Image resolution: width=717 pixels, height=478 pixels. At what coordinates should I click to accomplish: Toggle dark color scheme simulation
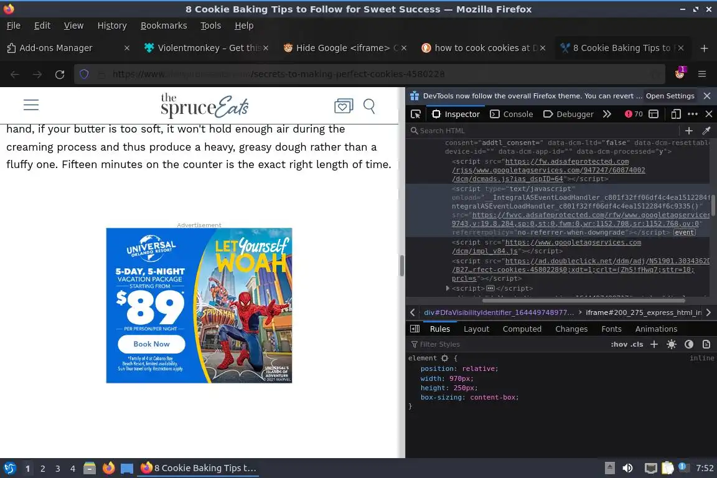coord(688,344)
